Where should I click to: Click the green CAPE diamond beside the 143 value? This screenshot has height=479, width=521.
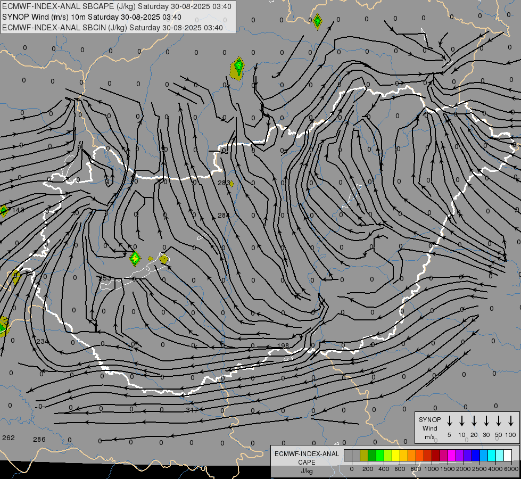tap(4, 211)
